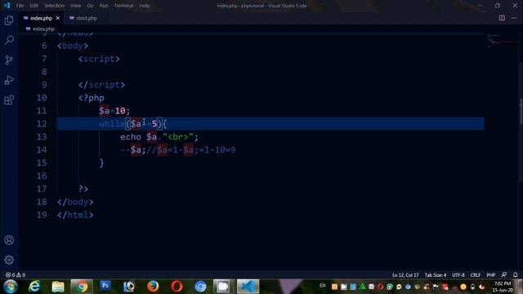Open the Accounts icon in activity bar
This screenshot has height=294, width=523.
[x=9, y=240]
